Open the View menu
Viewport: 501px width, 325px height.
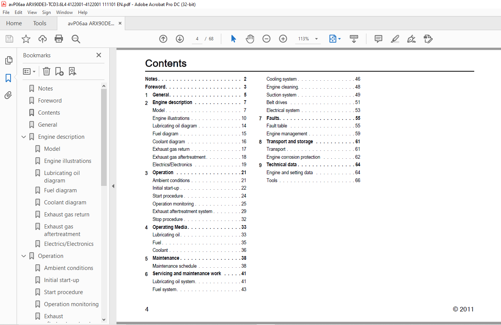point(32,12)
